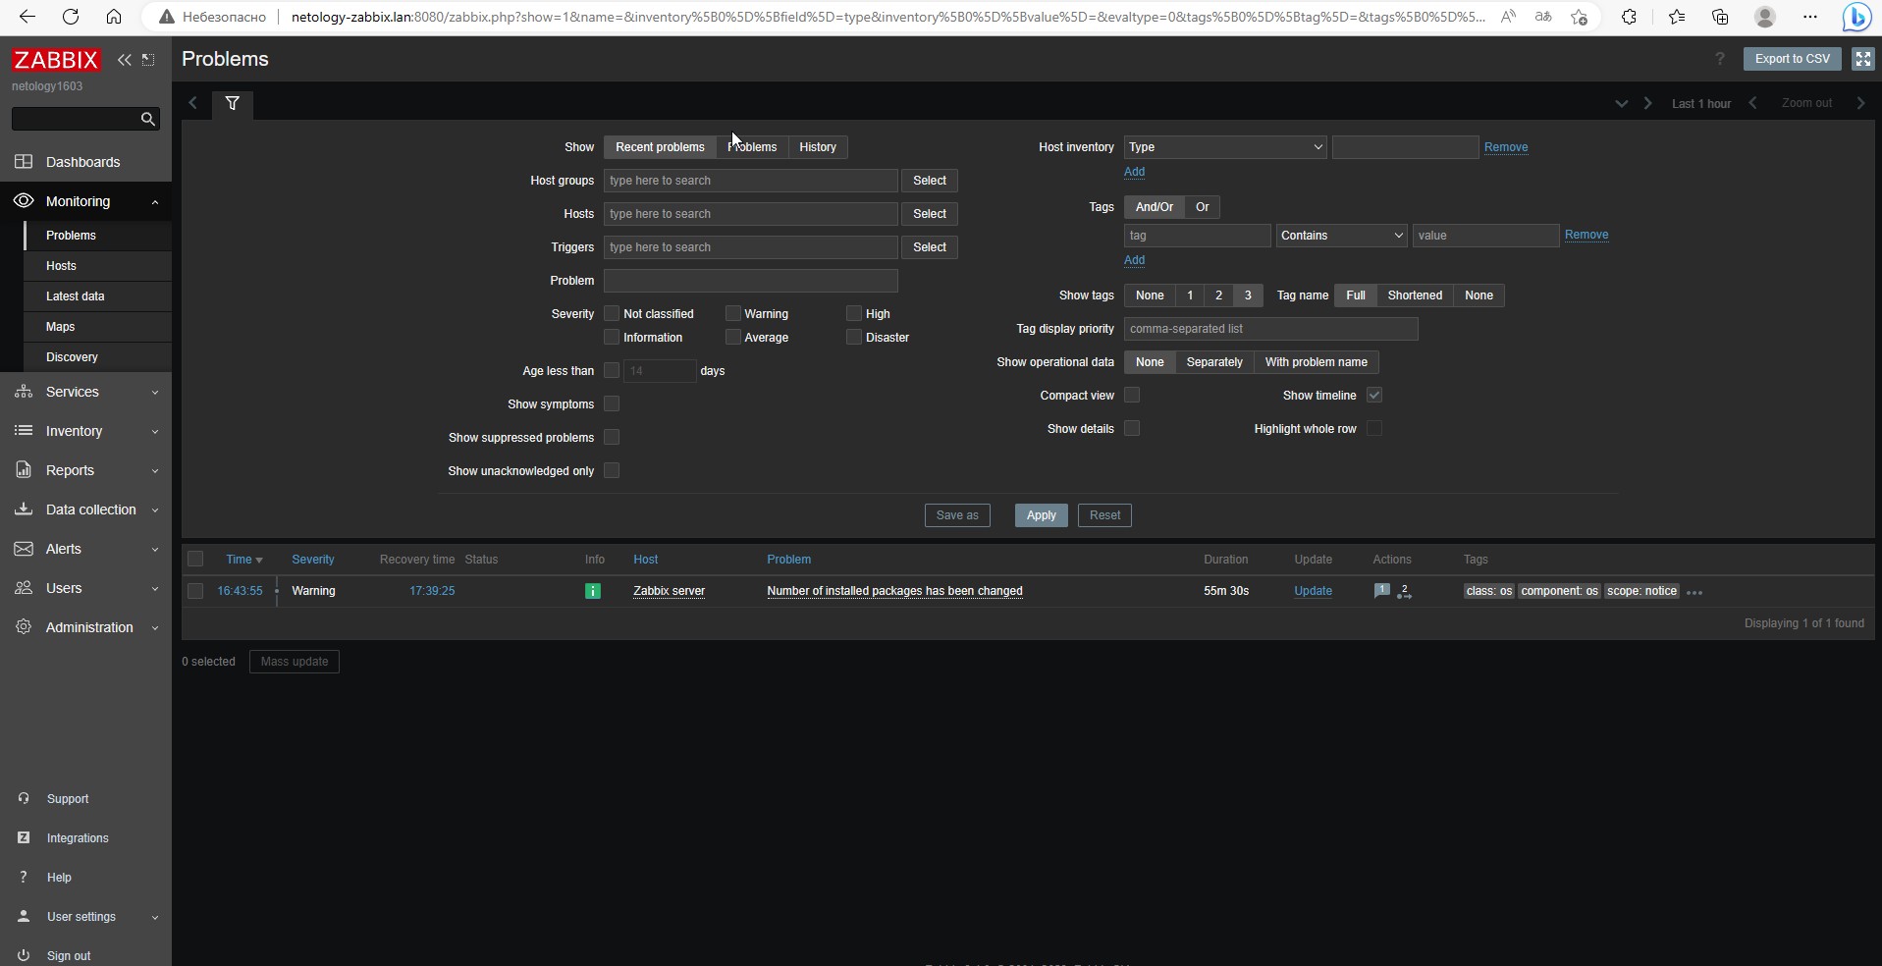Viewport: 1882px width, 966px height.
Task: Expand the Data collection section
Action: 85,510
